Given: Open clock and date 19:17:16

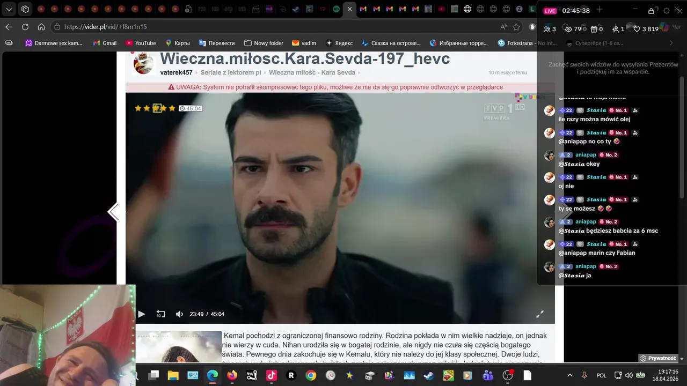Looking at the screenshot, I should (665, 375).
